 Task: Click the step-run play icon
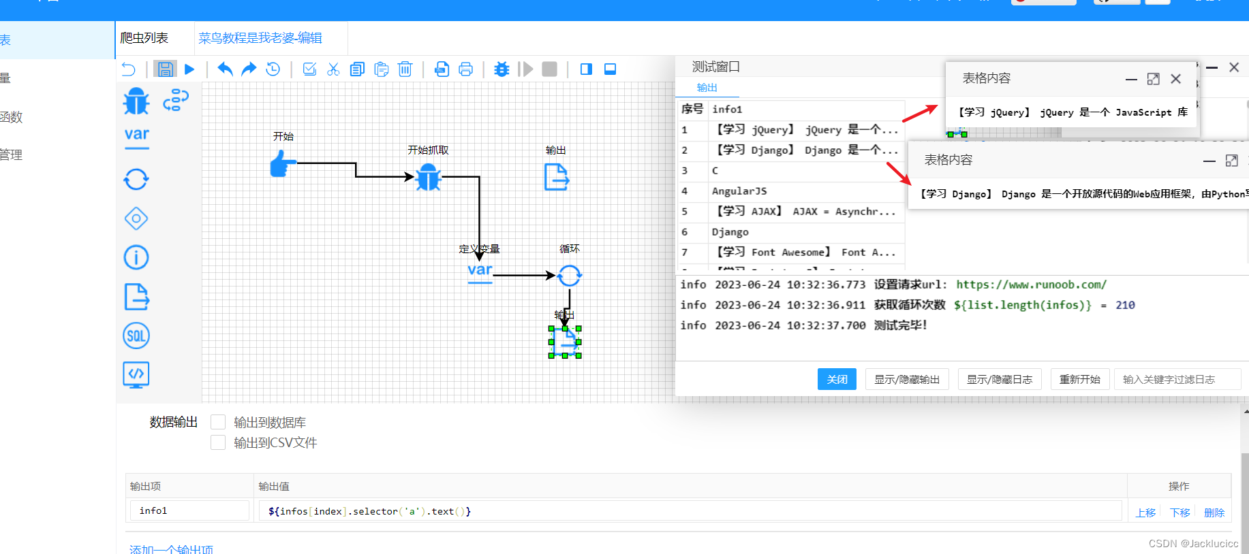(x=525, y=69)
